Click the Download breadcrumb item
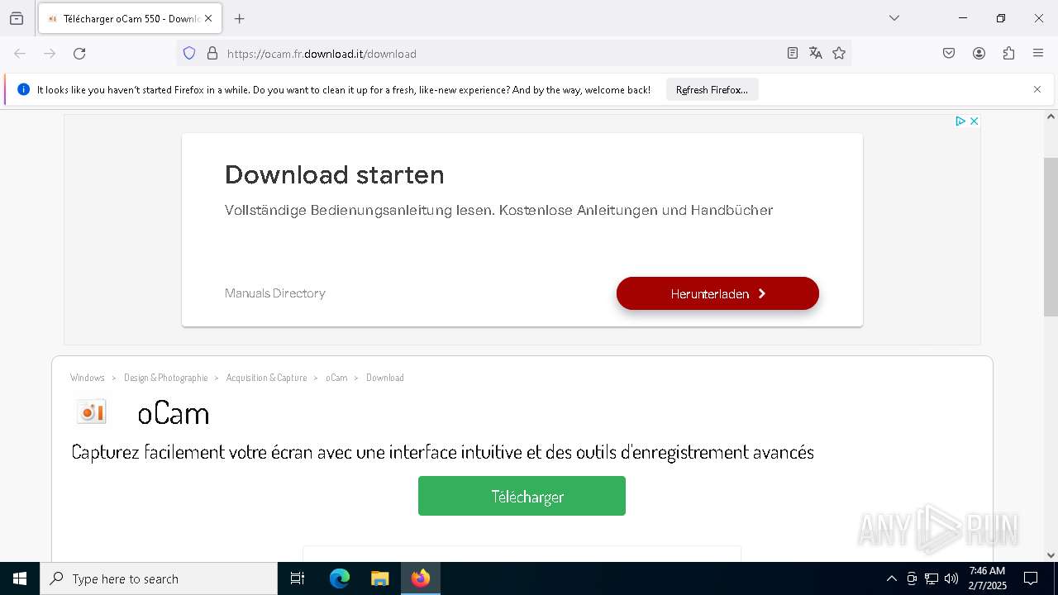 click(x=385, y=378)
